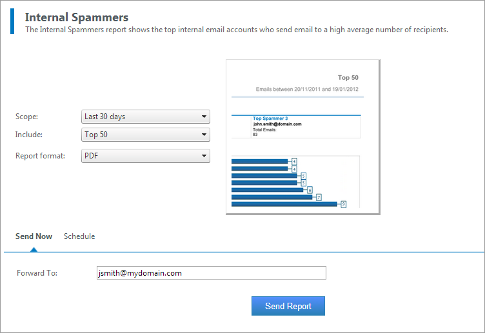Viewport: 485px width, 333px height.
Task: Select the Send Now tab
Action: pyautogui.click(x=34, y=236)
